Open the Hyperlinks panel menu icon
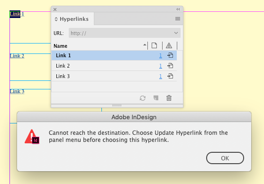Screen dimensions: 264x184 (x=178, y=18)
